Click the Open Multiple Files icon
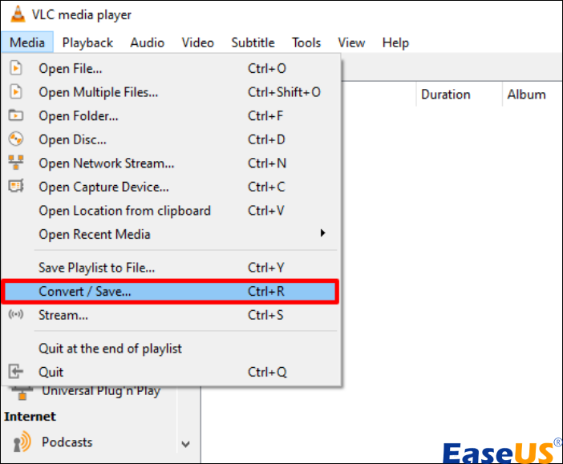The width and height of the screenshot is (563, 464). 16,92
